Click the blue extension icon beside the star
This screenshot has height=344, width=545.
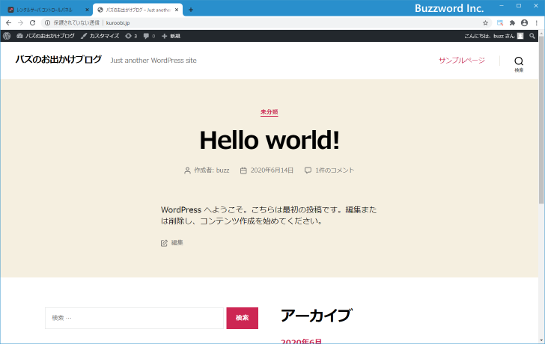tap(500, 23)
